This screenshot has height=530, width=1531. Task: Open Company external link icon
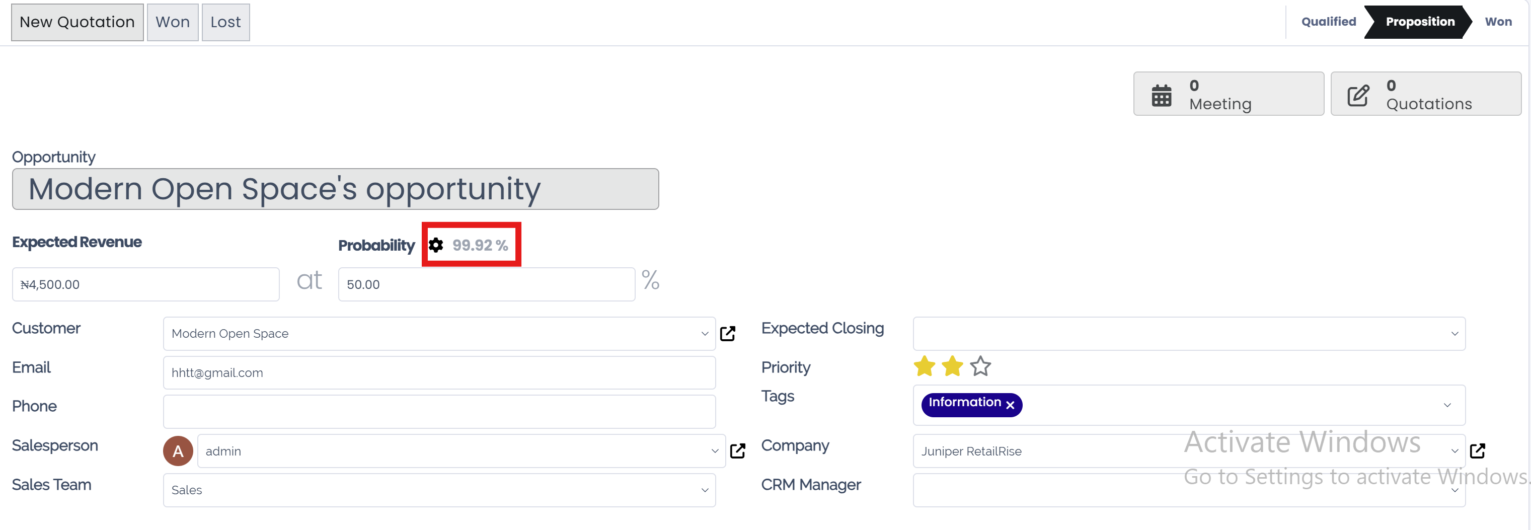pos(1477,451)
